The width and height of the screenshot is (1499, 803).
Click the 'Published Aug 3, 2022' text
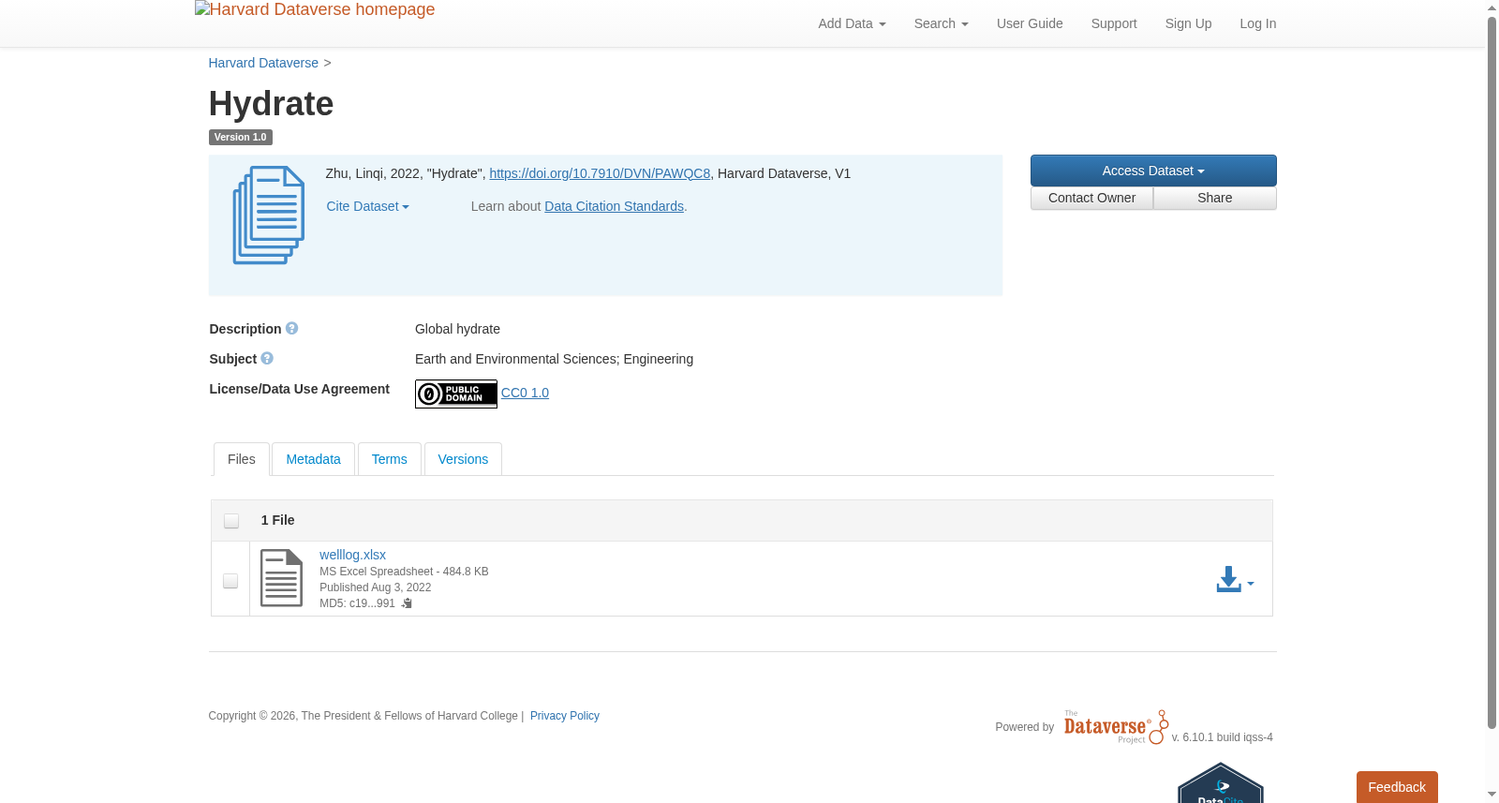click(x=375, y=587)
